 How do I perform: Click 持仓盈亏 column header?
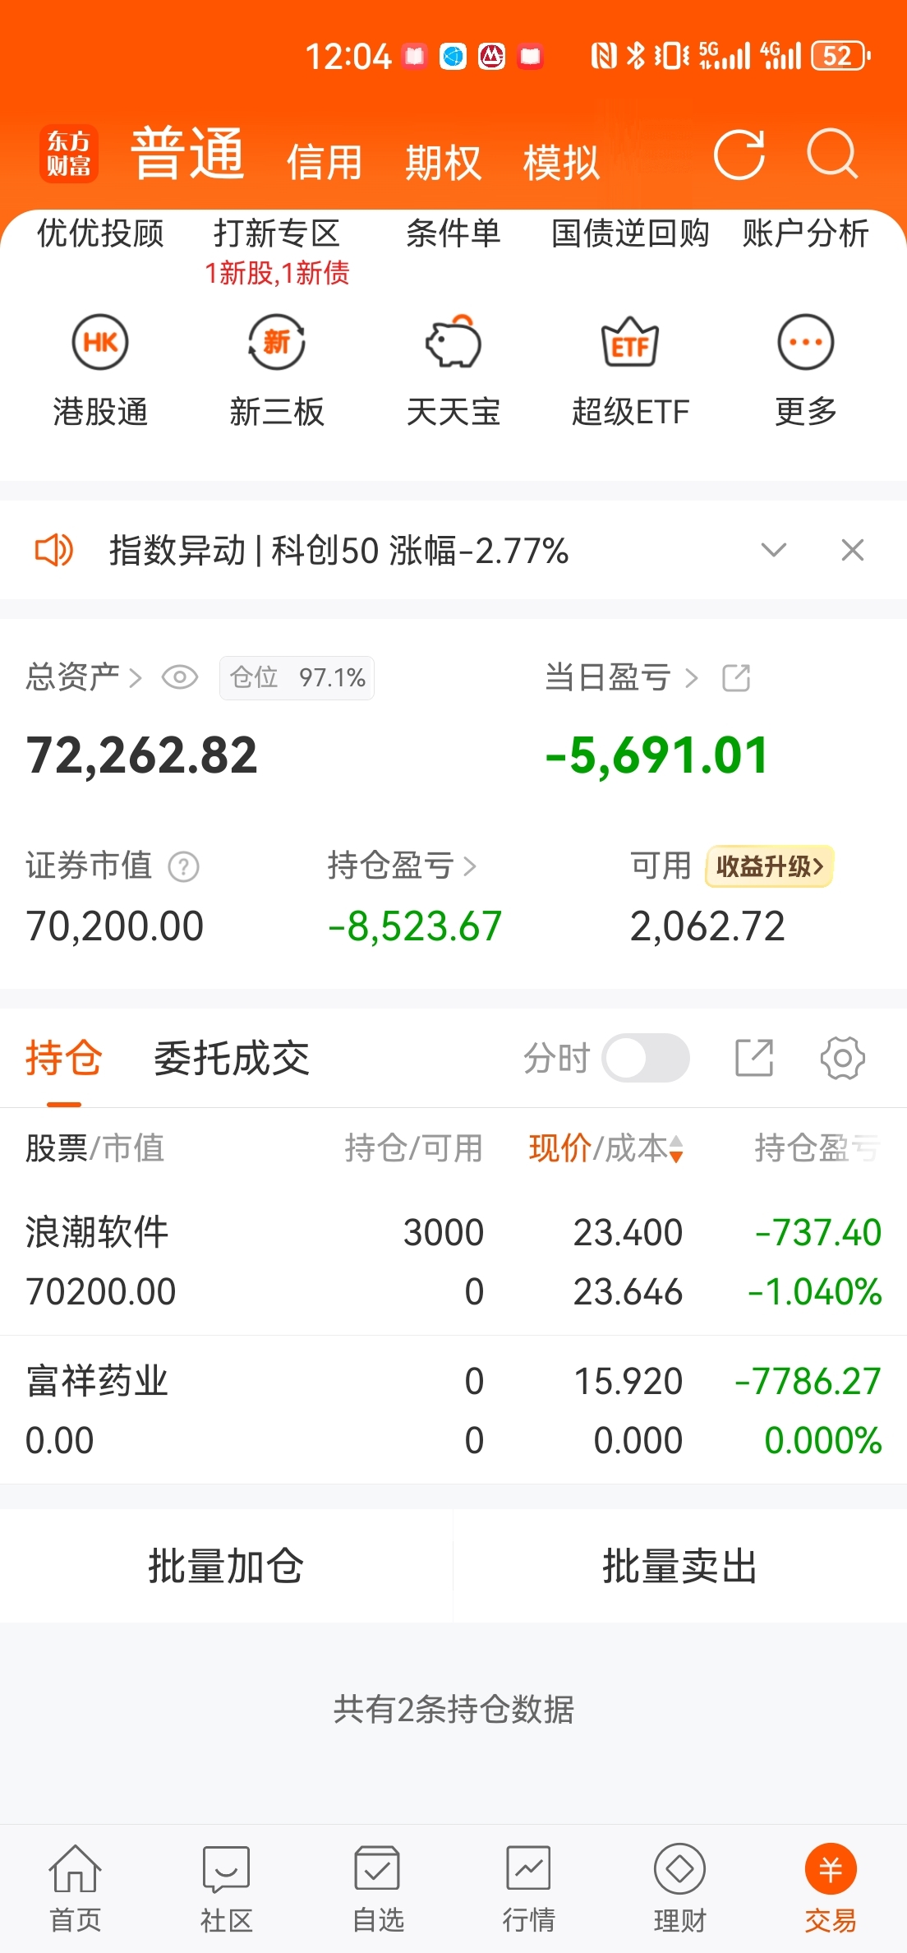tap(818, 1148)
